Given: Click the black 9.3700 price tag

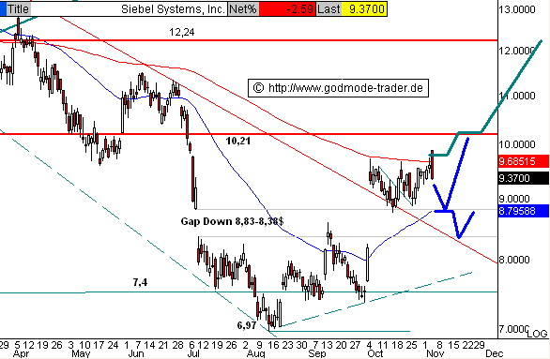Looking at the screenshot, I should [524, 178].
